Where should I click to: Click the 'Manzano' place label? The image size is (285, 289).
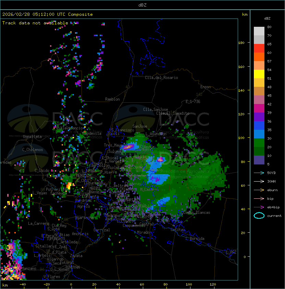29,268
